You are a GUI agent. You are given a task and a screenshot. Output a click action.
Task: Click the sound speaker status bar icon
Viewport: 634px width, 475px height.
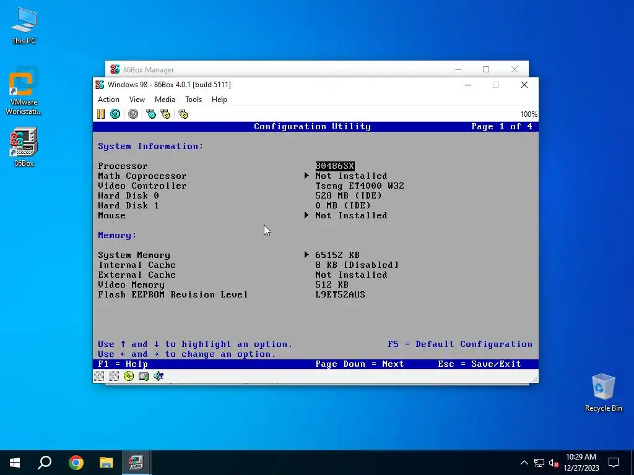tap(158, 377)
